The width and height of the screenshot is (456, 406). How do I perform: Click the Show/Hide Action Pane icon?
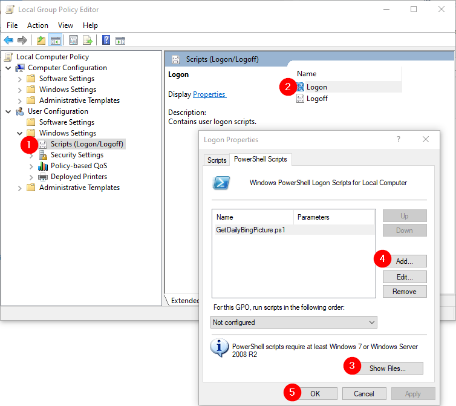(120, 41)
